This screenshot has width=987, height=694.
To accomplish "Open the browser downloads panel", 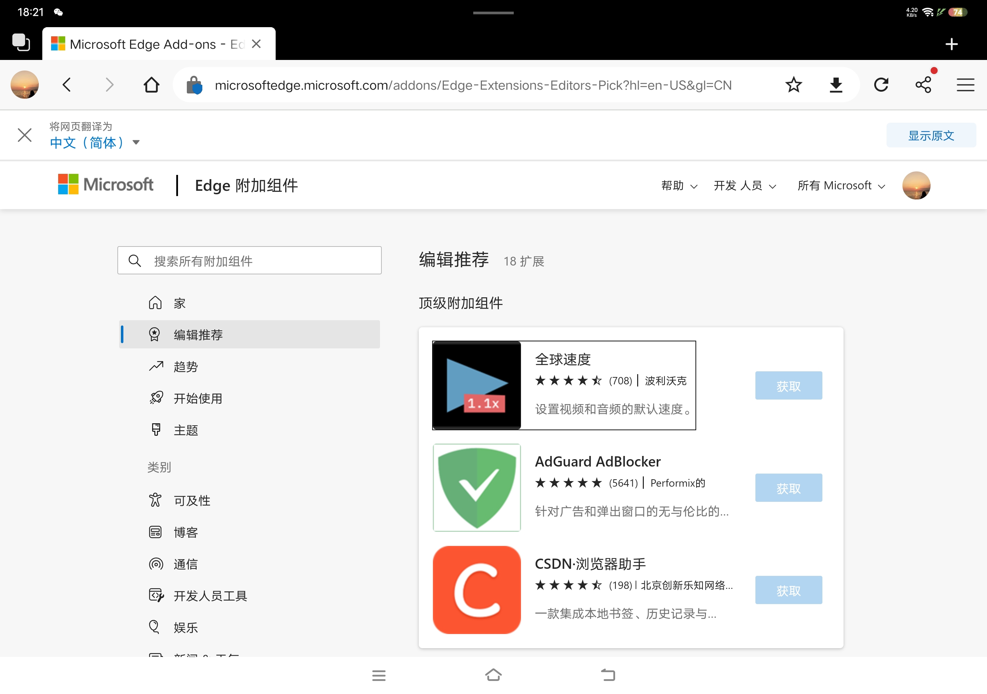I will (836, 84).
